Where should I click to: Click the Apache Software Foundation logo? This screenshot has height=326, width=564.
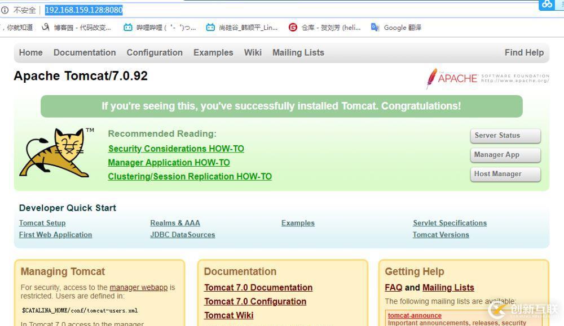point(488,78)
